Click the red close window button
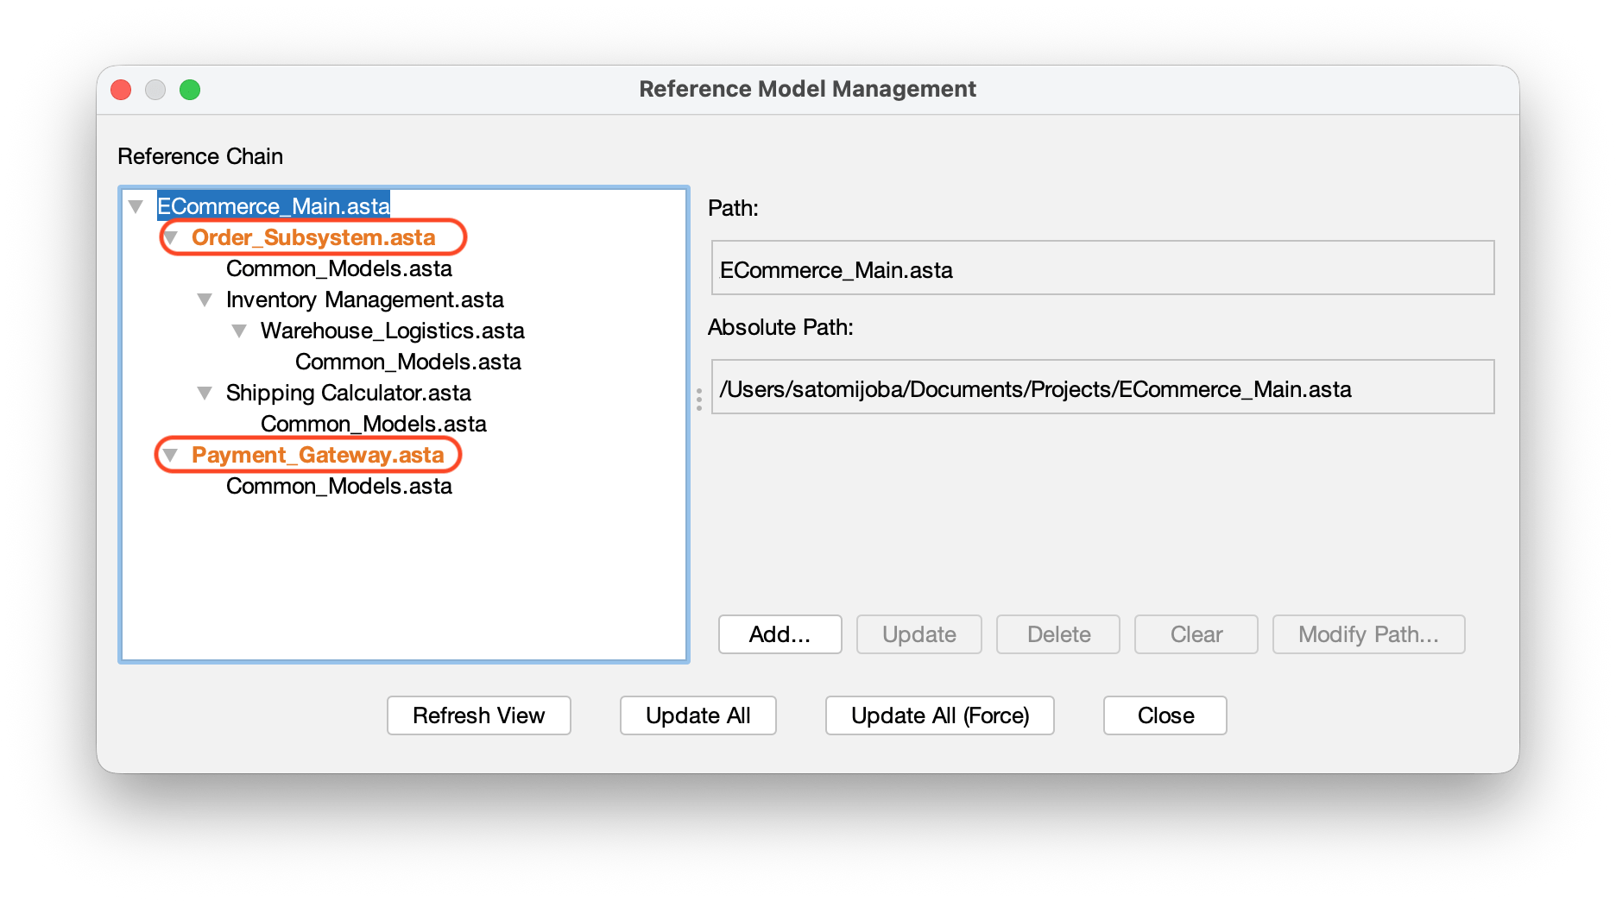 121,90
